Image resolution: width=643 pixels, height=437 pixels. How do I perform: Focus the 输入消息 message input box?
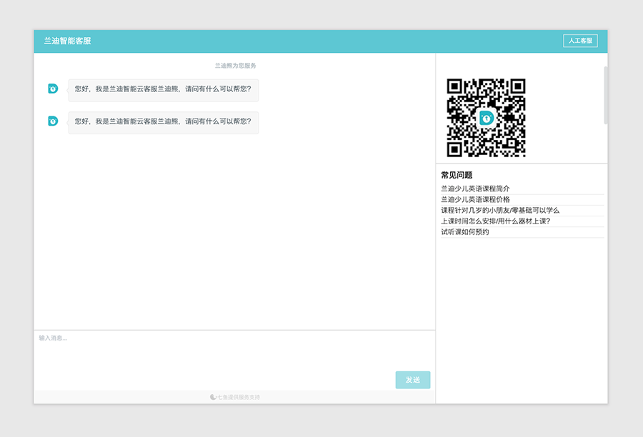pyautogui.click(x=234, y=351)
